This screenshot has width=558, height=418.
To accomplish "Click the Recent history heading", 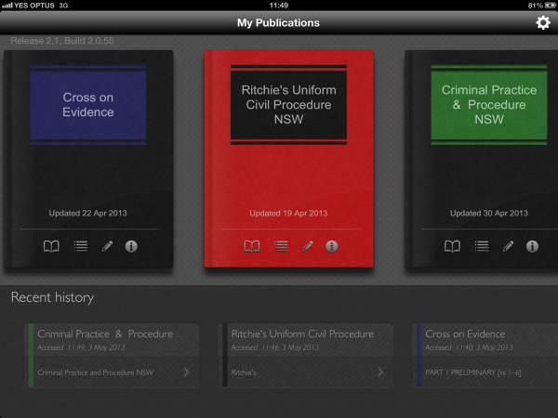I will pos(53,297).
